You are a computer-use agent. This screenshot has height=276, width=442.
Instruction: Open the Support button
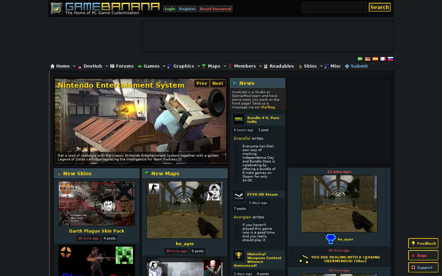click(x=423, y=267)
